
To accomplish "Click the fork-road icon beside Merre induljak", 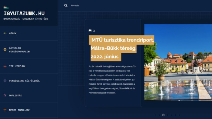I will tap(5, 110).
